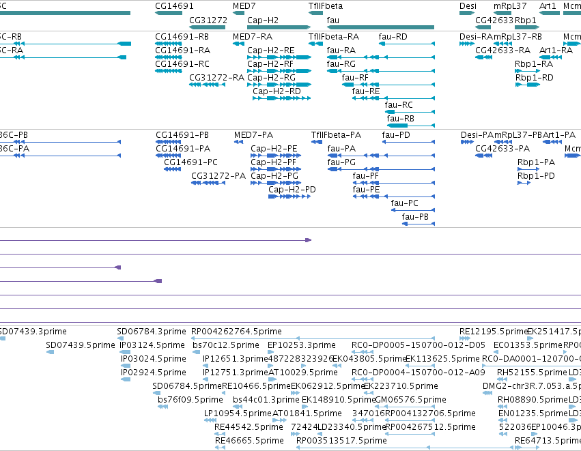Viewport: 581px width, 451px height.
Task: Select protein fau-PG
Action: coord(381,169)
